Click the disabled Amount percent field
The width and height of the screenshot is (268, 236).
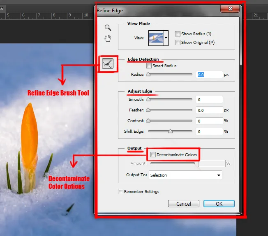tap(212, 163)
